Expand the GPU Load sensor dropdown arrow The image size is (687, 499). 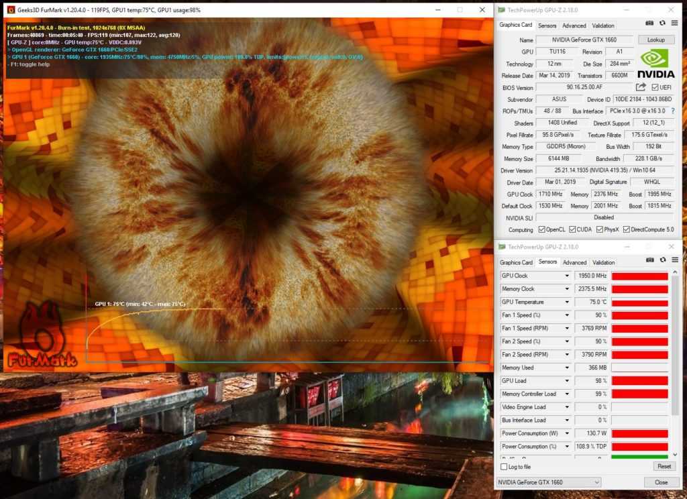point(567,381)
